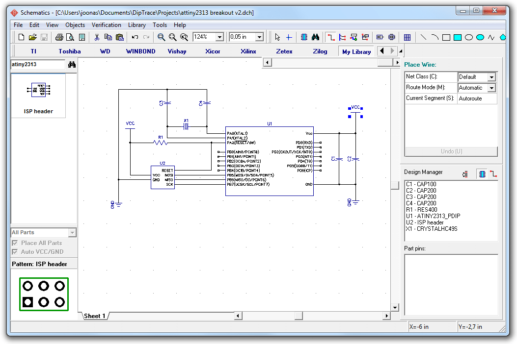Viewport: 517px width, 344px height.
Task: Choose the filled cyan rectangle shape tool
Action: point(457,38)
